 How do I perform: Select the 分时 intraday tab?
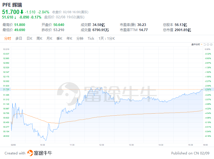click(x=7, y=39)
